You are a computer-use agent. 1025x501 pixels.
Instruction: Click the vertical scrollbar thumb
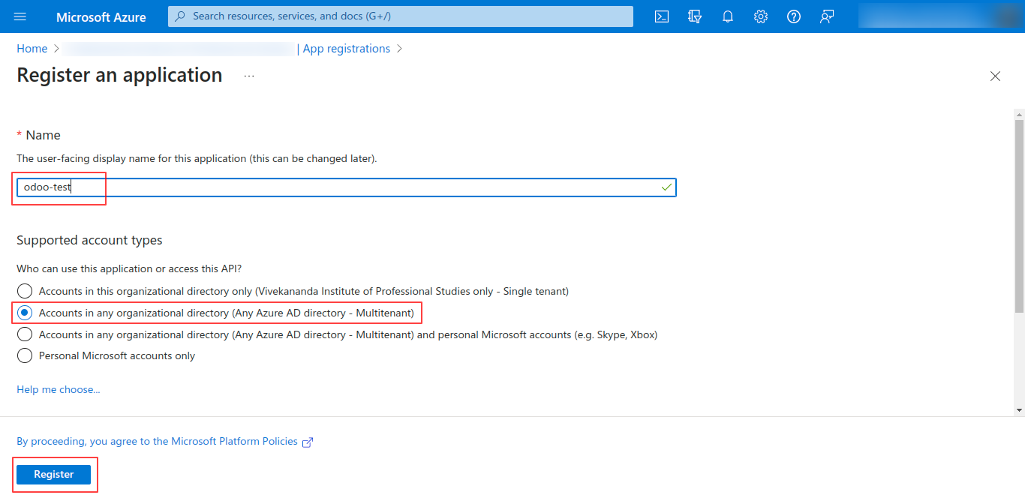[1019, 216]
